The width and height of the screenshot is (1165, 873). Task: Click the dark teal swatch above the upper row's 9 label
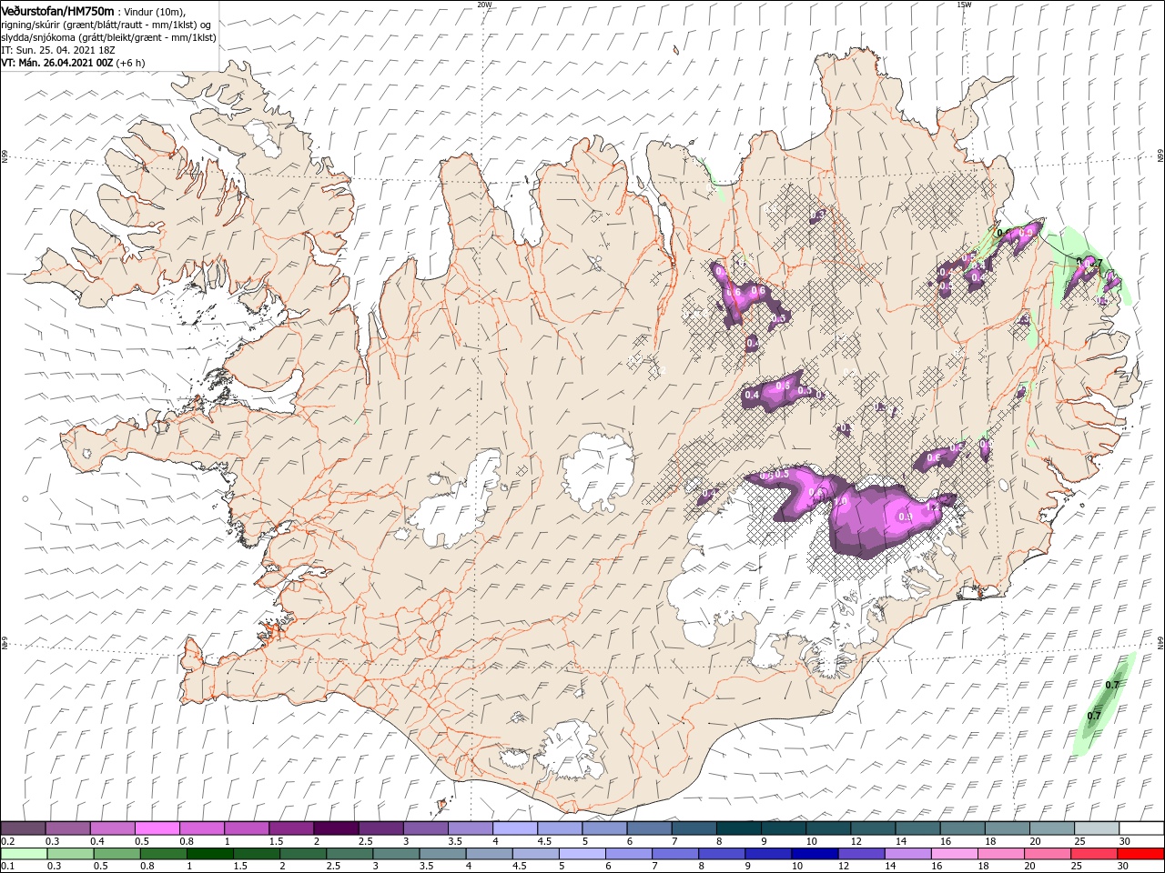point(737,828)
